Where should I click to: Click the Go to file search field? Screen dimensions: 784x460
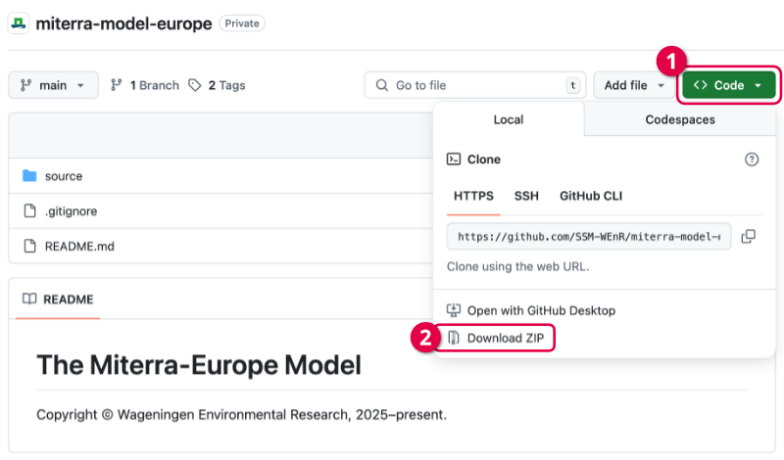[x=475, y=85]
